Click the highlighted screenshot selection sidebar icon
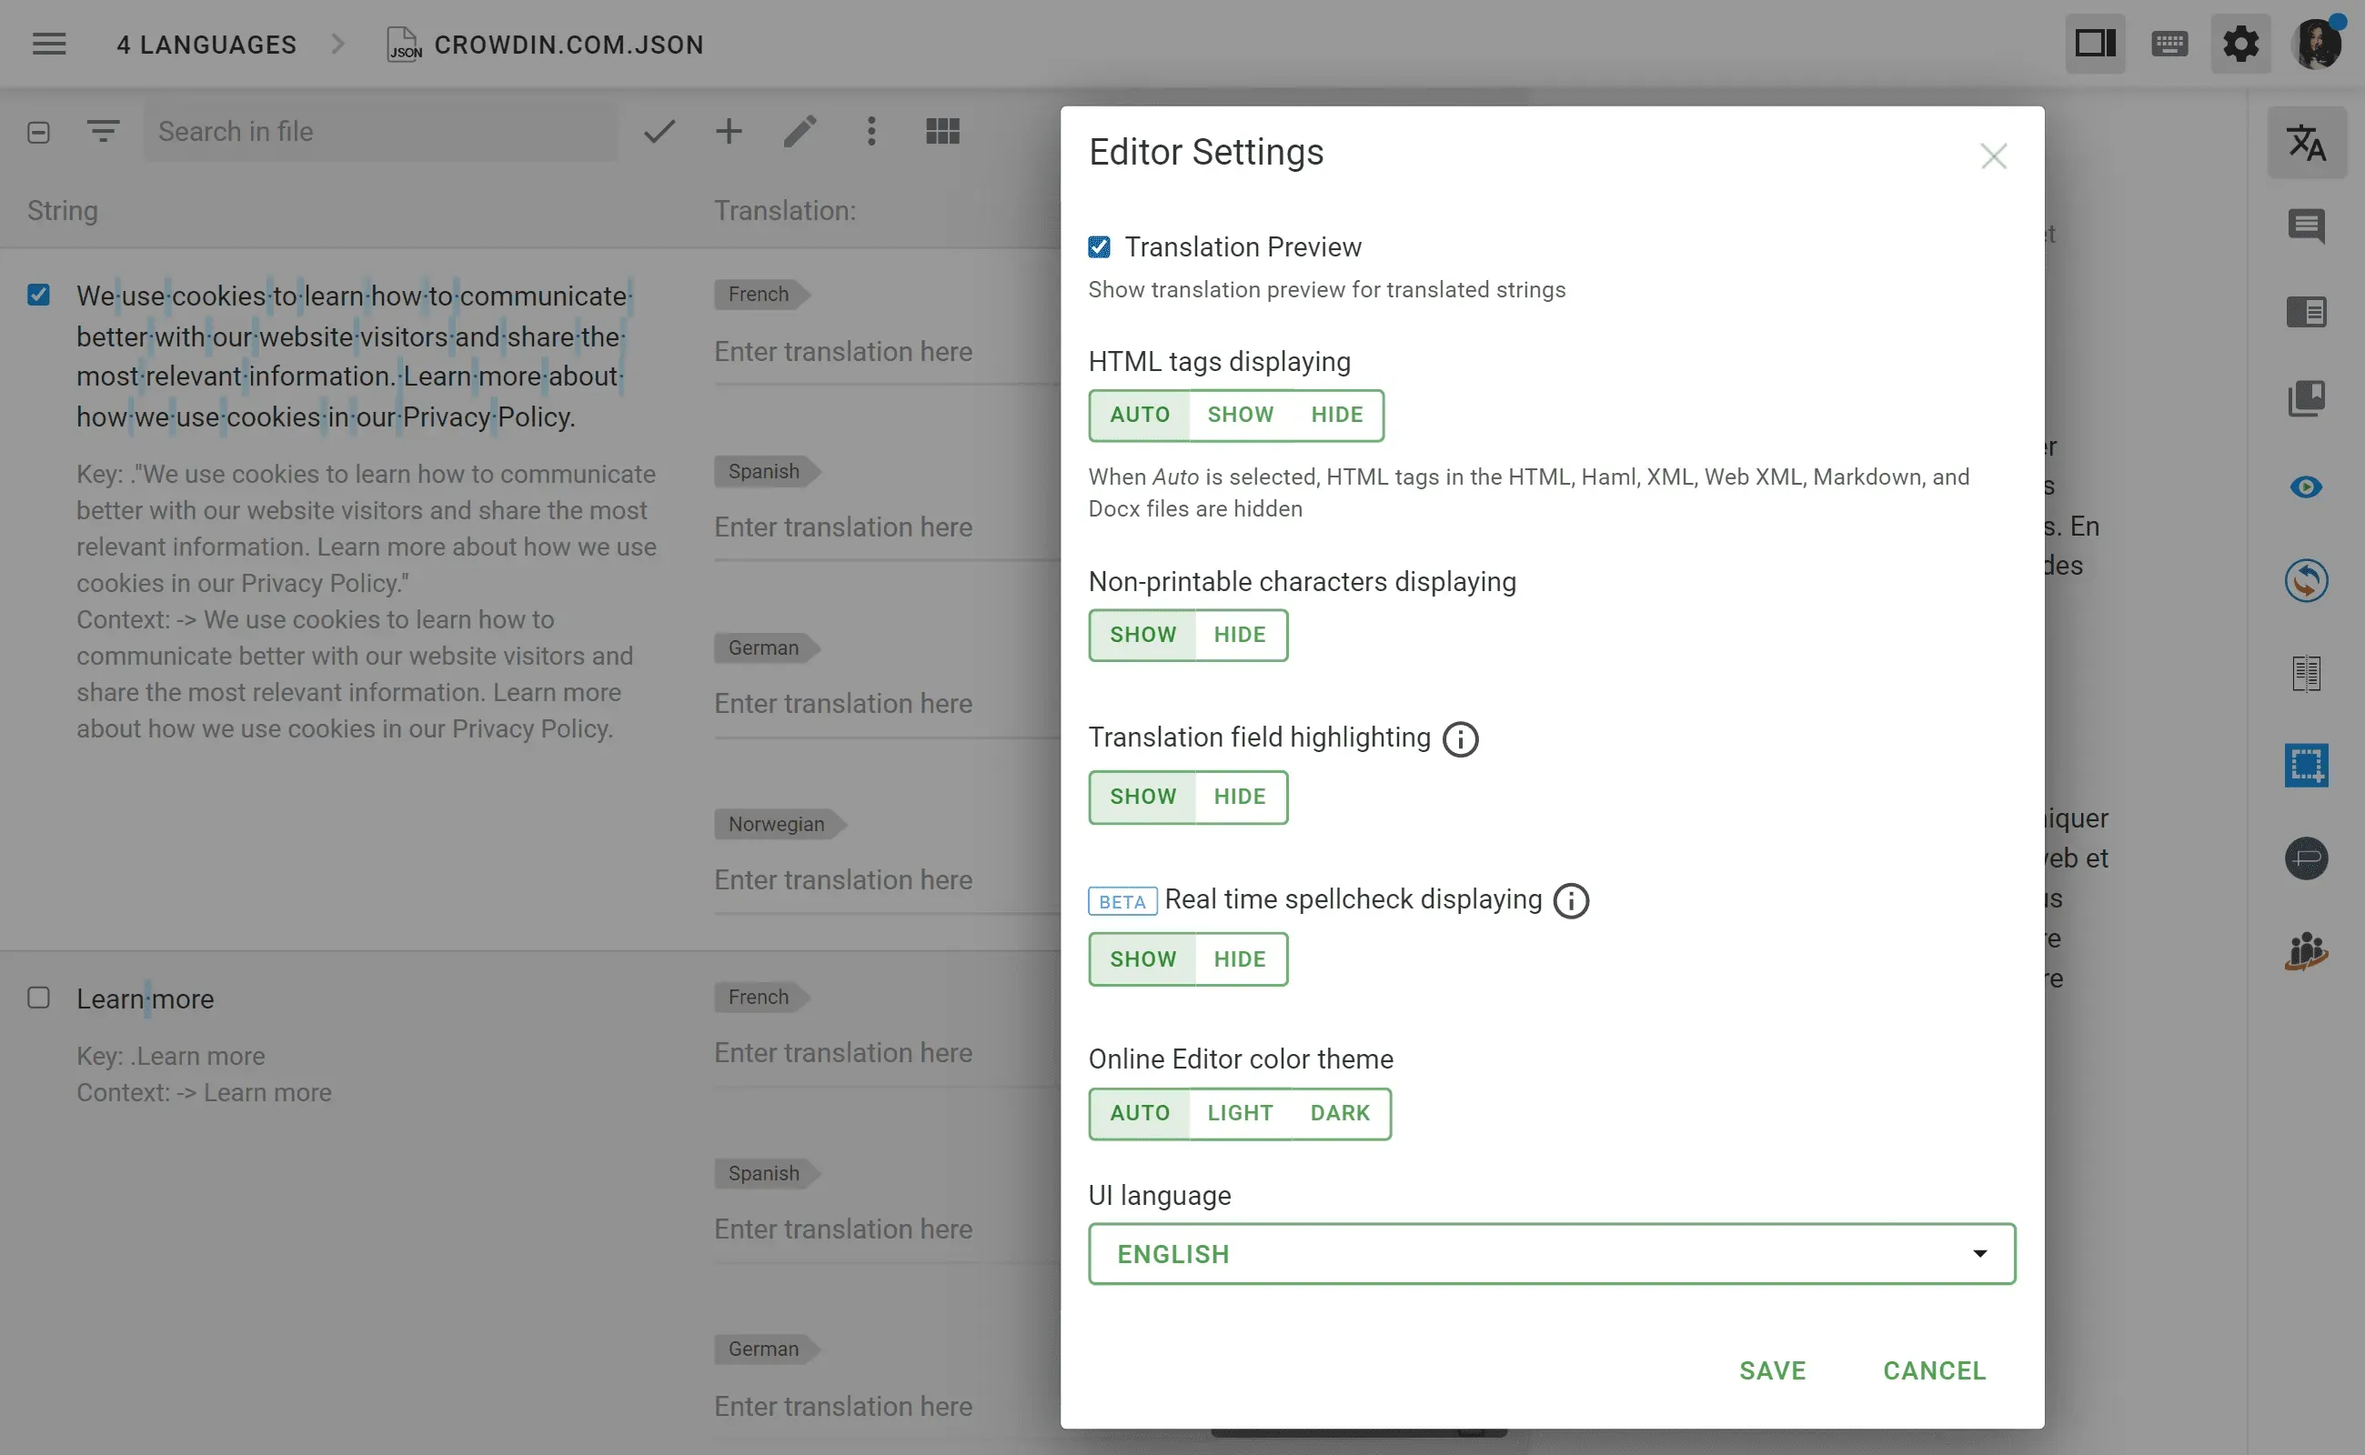This screenshot has height=1455, width=2365. pyautogui.click(x=2306, y=764)
